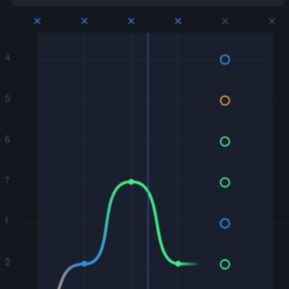Click the blue X above the chart's left edge

point(38,21)
